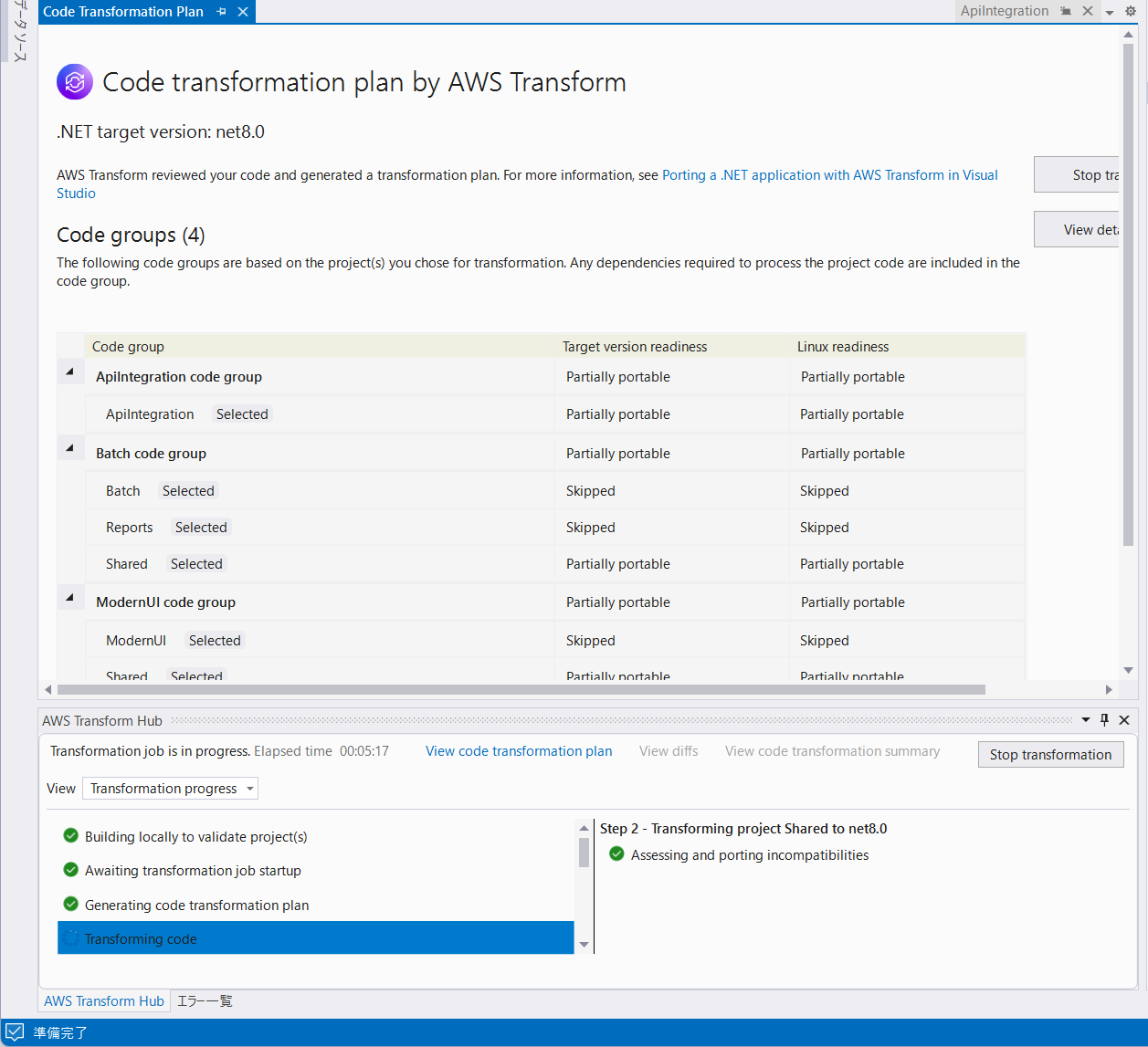Click the spinner icon beside Transforming code
Screen dimensions: 1148x1047
point(71,938)
